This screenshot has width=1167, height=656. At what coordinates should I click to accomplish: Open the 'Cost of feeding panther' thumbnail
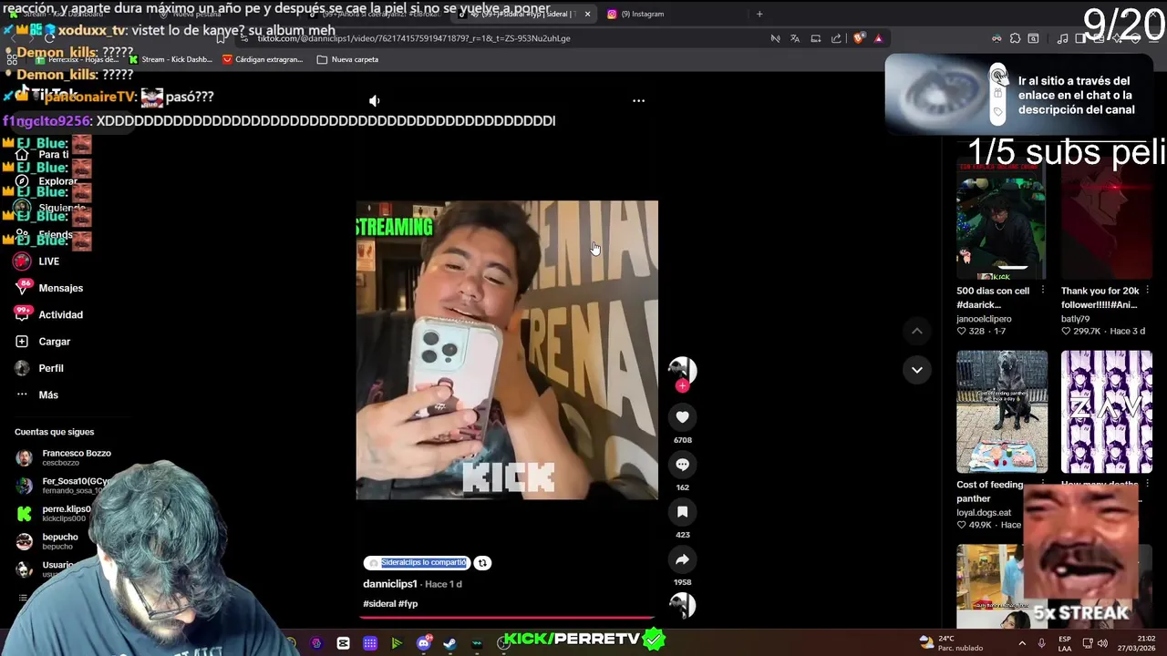point(1002,412)
